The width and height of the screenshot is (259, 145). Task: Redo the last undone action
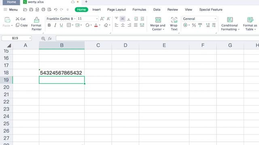62,10
